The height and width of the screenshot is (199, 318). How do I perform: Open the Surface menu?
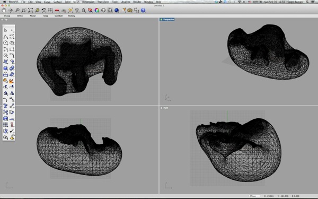point(58,2)
